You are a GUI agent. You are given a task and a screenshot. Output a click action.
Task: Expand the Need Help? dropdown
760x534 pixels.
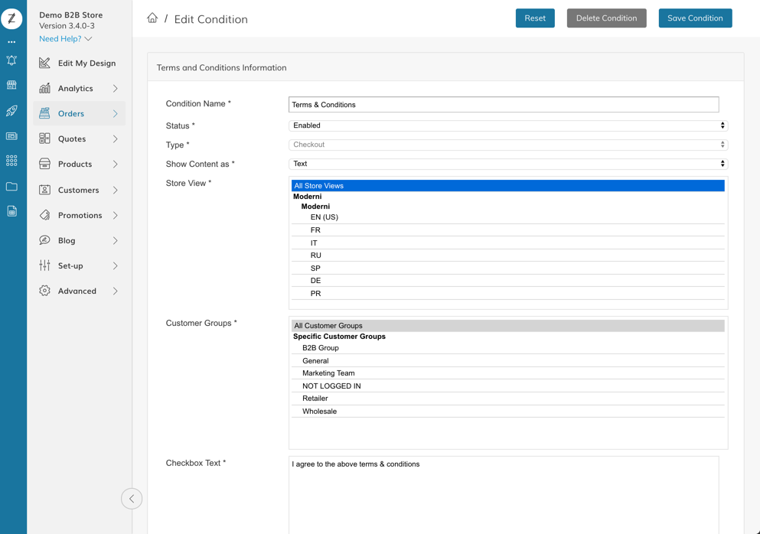tap(65, 39)
